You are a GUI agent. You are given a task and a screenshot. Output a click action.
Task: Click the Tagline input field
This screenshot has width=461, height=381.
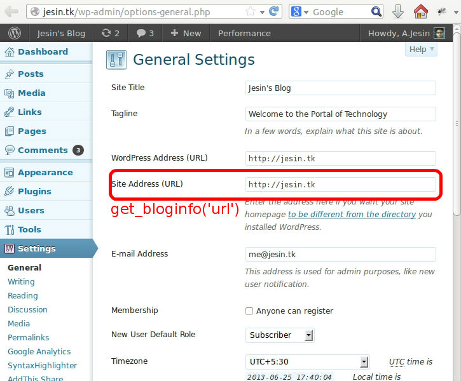(340, 114)
